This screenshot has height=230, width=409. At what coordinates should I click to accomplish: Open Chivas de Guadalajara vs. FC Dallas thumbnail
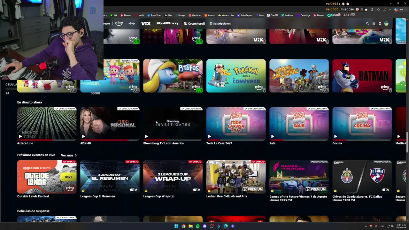pos(362,177)
